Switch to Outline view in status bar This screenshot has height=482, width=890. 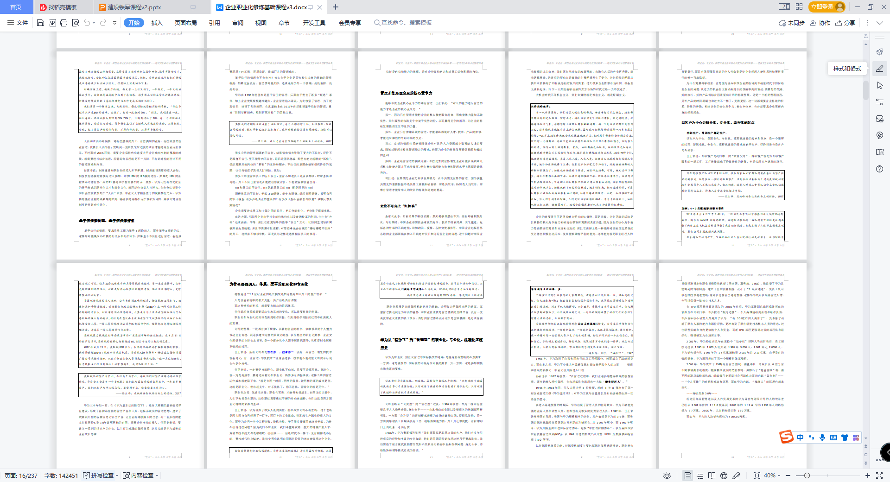[700, 476]
